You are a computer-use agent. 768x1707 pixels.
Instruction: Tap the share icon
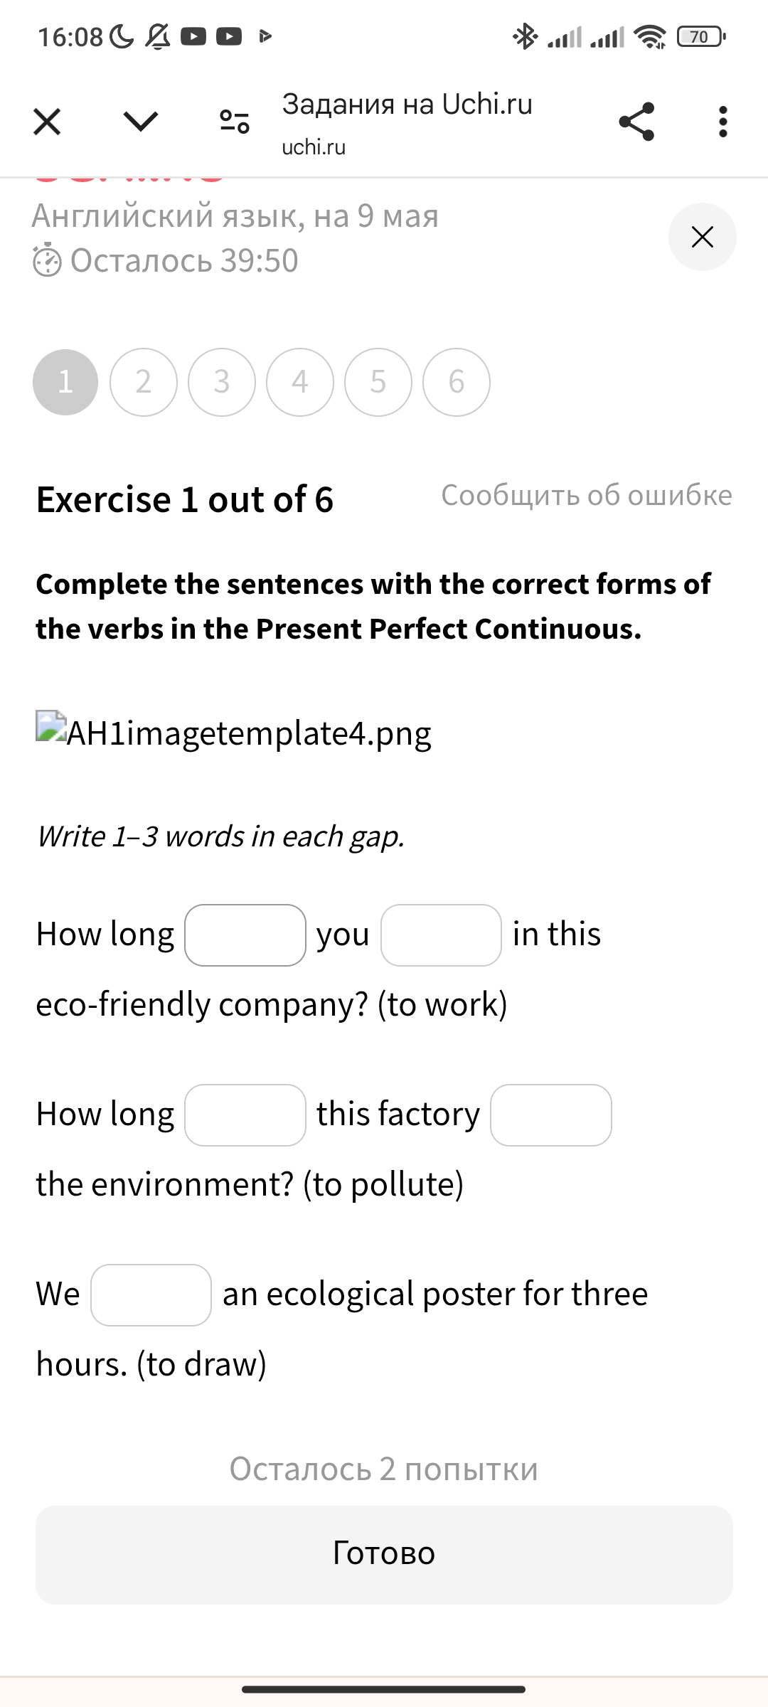636,122
